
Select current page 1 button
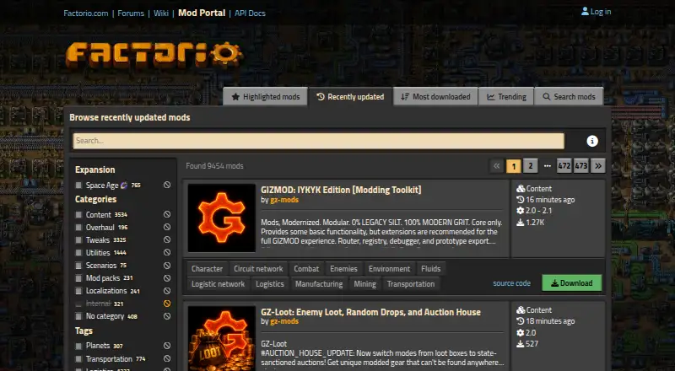514,166
